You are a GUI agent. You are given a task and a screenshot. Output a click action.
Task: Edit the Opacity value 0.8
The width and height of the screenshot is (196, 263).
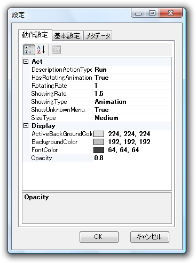click(x=132, y=158)
